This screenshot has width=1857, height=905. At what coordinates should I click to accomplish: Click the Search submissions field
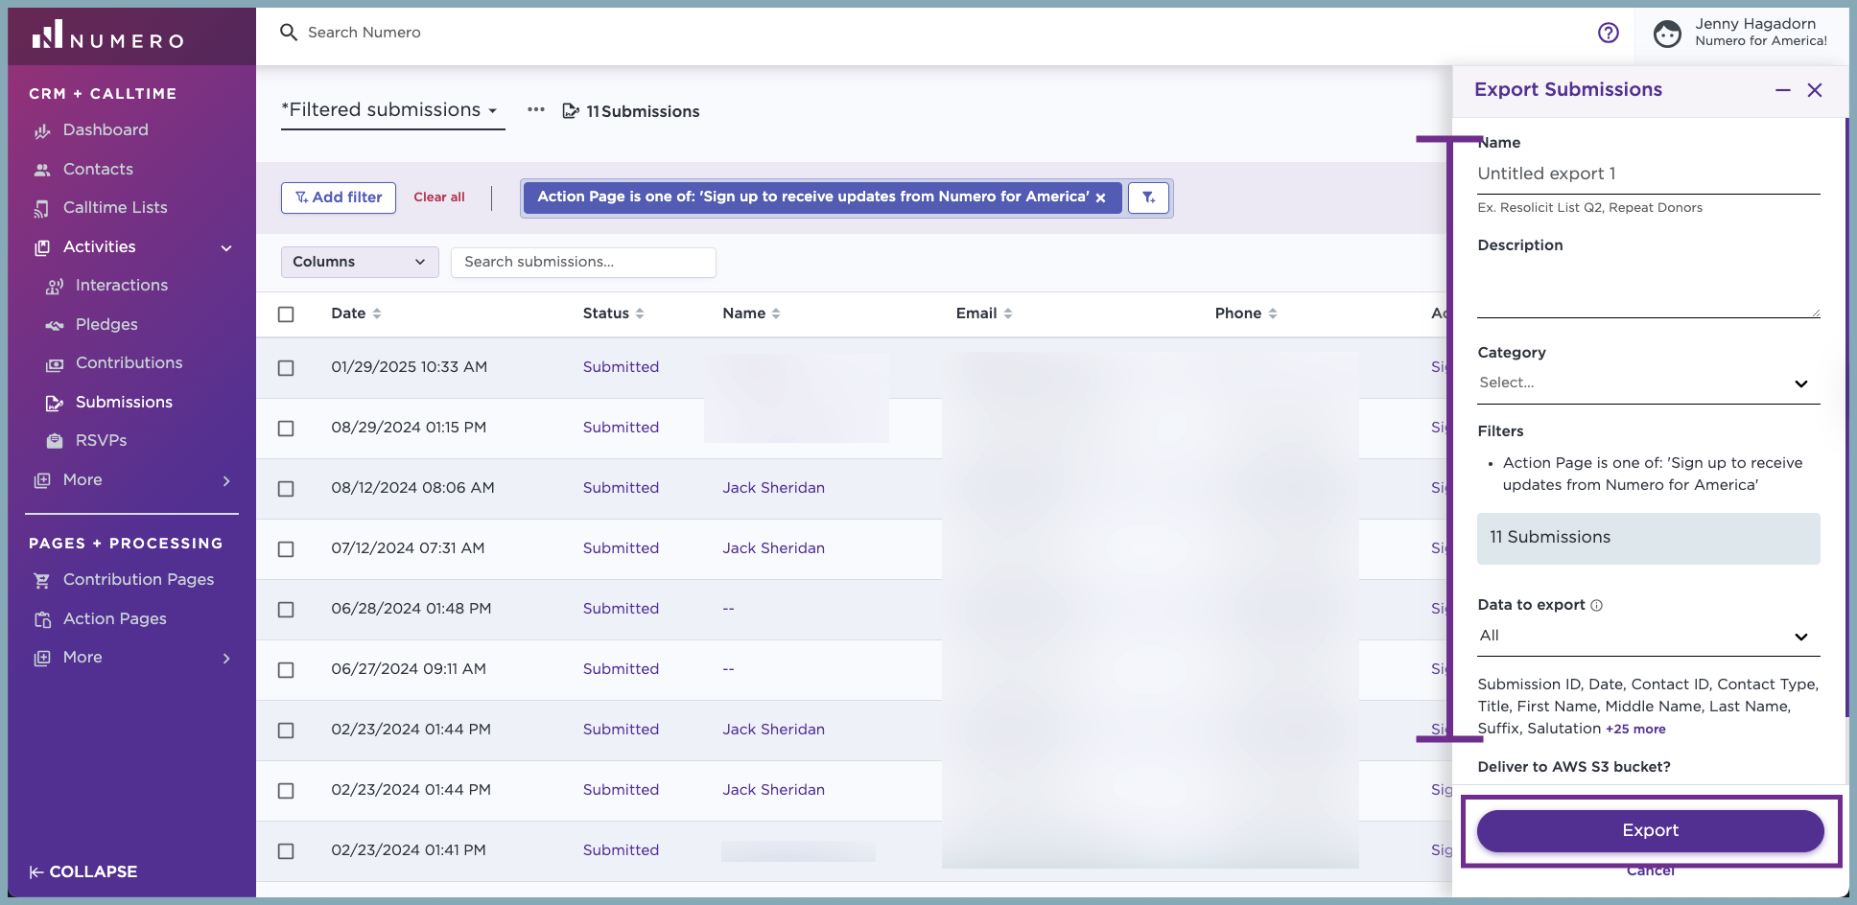pyautogui.click(x=583, y=262)
